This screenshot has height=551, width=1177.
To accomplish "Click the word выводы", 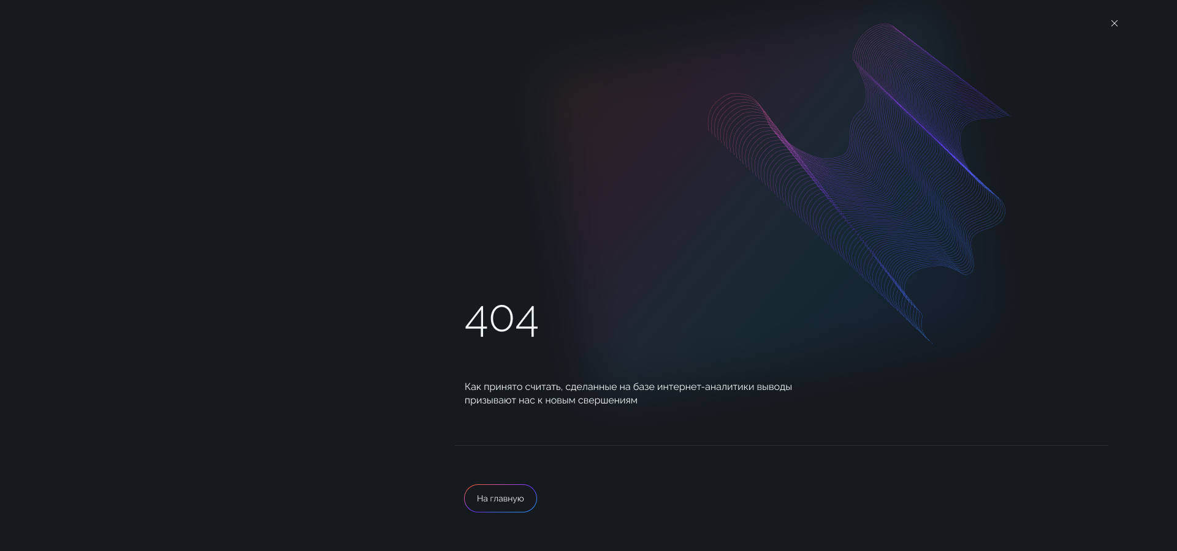I will (774, 387).
